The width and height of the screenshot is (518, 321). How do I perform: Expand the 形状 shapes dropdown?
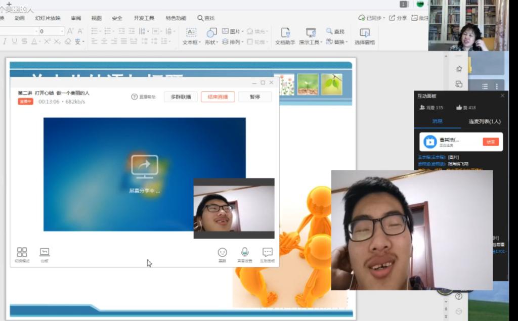coord(211,36)
